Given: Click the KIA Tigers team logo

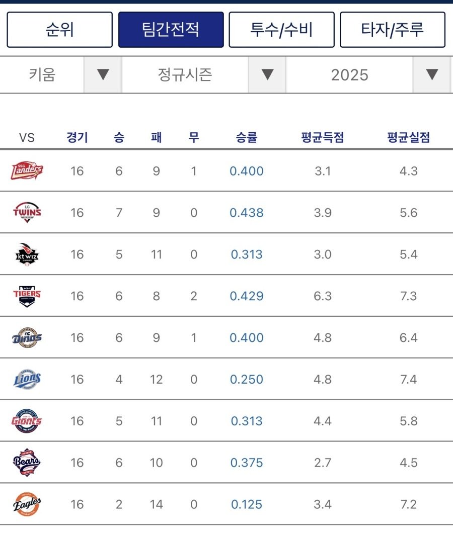Looking at the screenshot, I should pos(27,296).
